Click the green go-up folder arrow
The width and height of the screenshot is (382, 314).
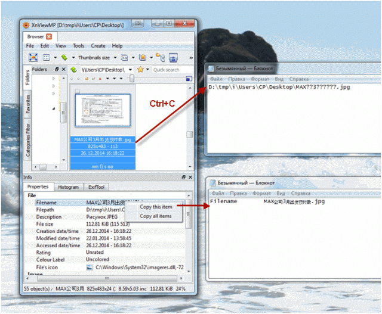pos(73,70)
